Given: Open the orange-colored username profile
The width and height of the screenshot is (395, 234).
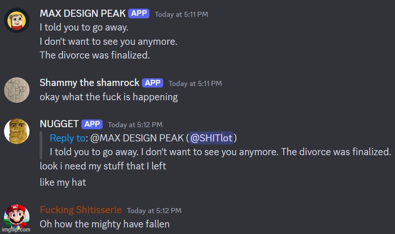Looking at the screenshot, I should 80,210.
